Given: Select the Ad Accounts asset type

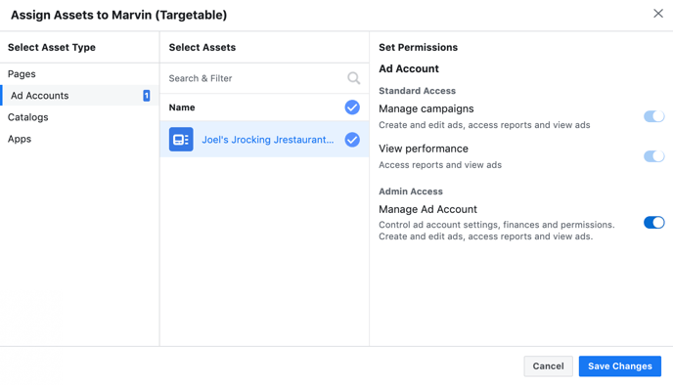Looking at the screenshot, I should [x=79, y=95].
